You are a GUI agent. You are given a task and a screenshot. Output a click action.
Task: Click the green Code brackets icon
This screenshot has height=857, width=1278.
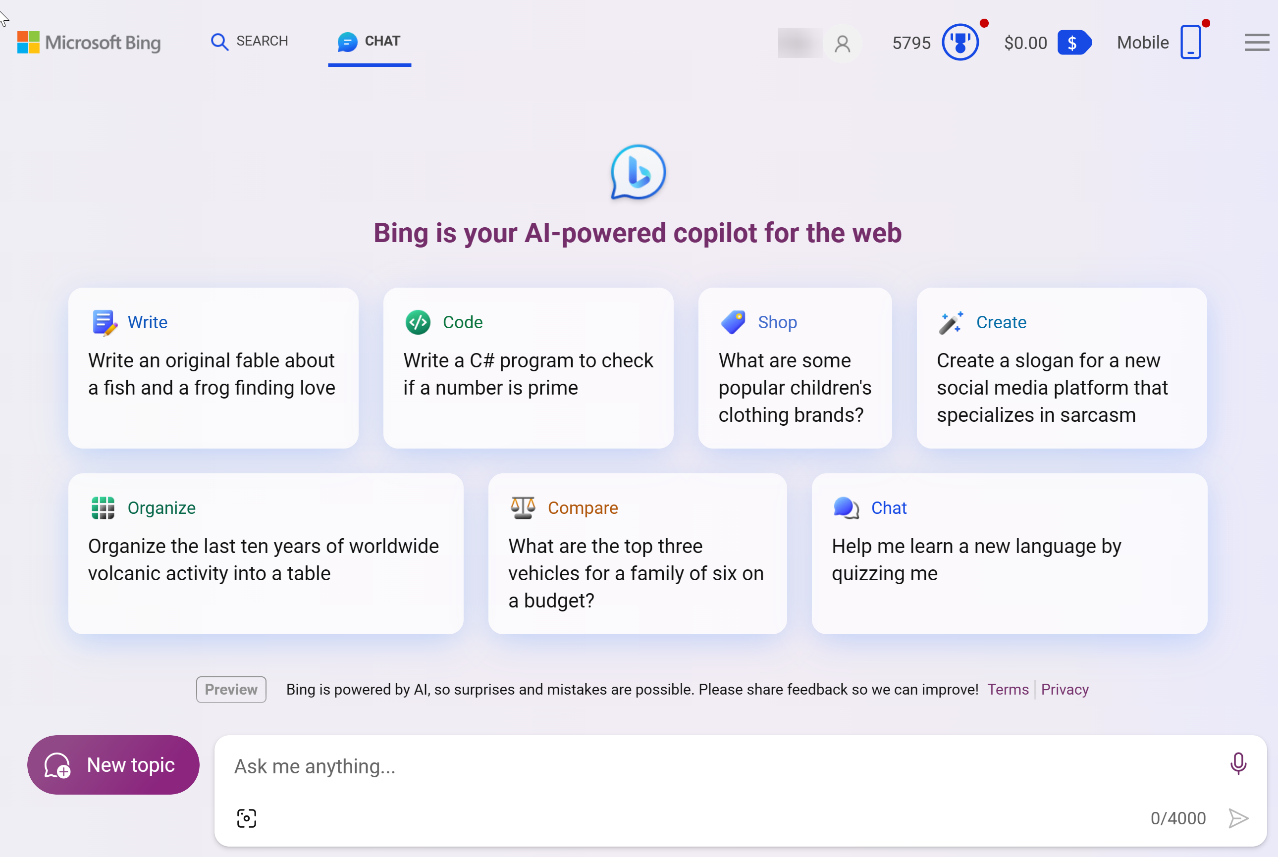pos(418,322)
